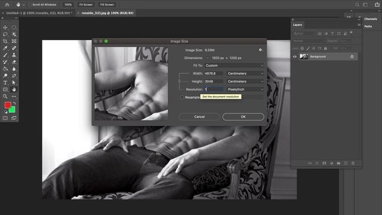This screenshot has width=382, height=215.
Task: Open the Width units dropdown
Action: pyautogui.click(x=245, y=73)
